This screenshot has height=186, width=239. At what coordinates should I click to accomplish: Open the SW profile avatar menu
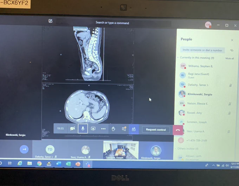[x=208, y=25]
